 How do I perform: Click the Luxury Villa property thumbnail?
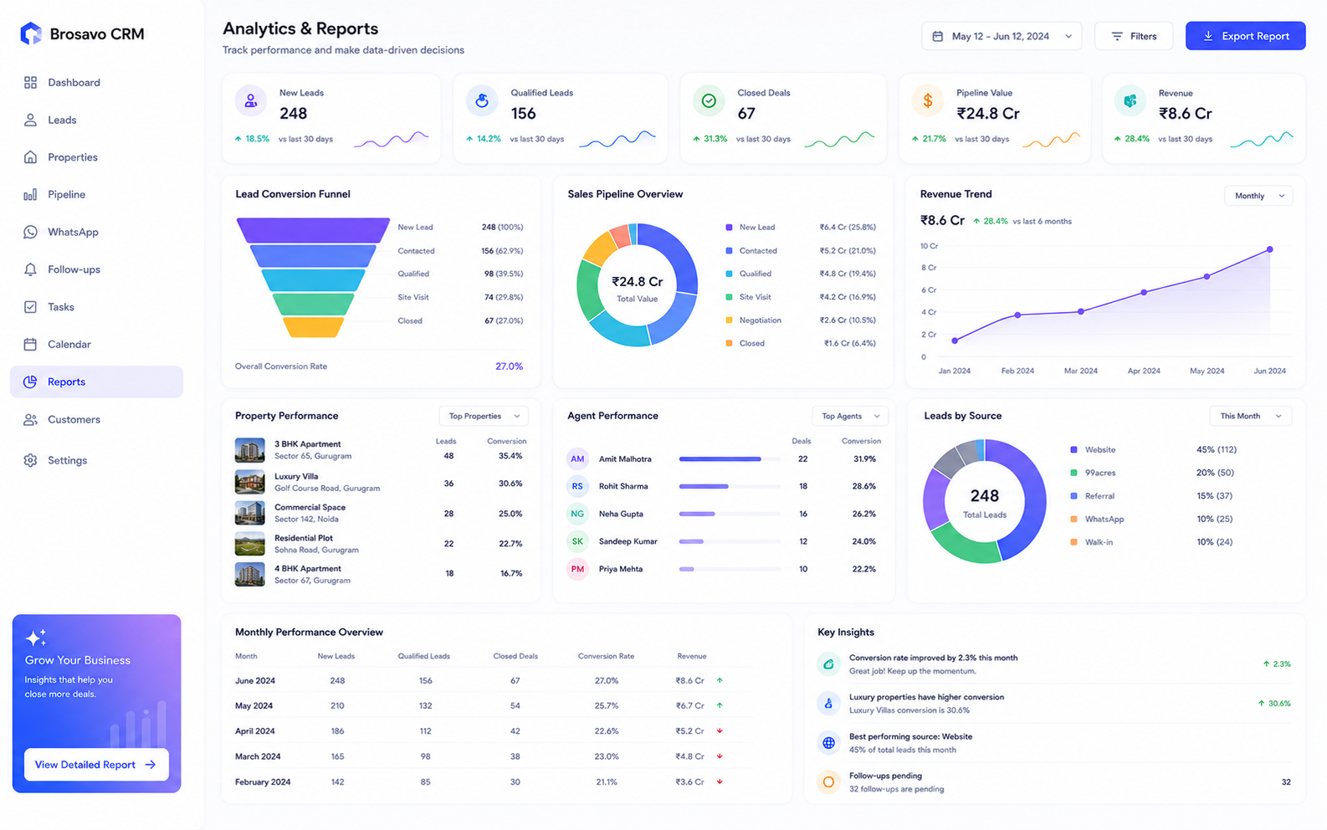(249, 482)
